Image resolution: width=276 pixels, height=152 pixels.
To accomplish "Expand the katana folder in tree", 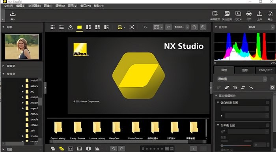I will click(22, 86).
